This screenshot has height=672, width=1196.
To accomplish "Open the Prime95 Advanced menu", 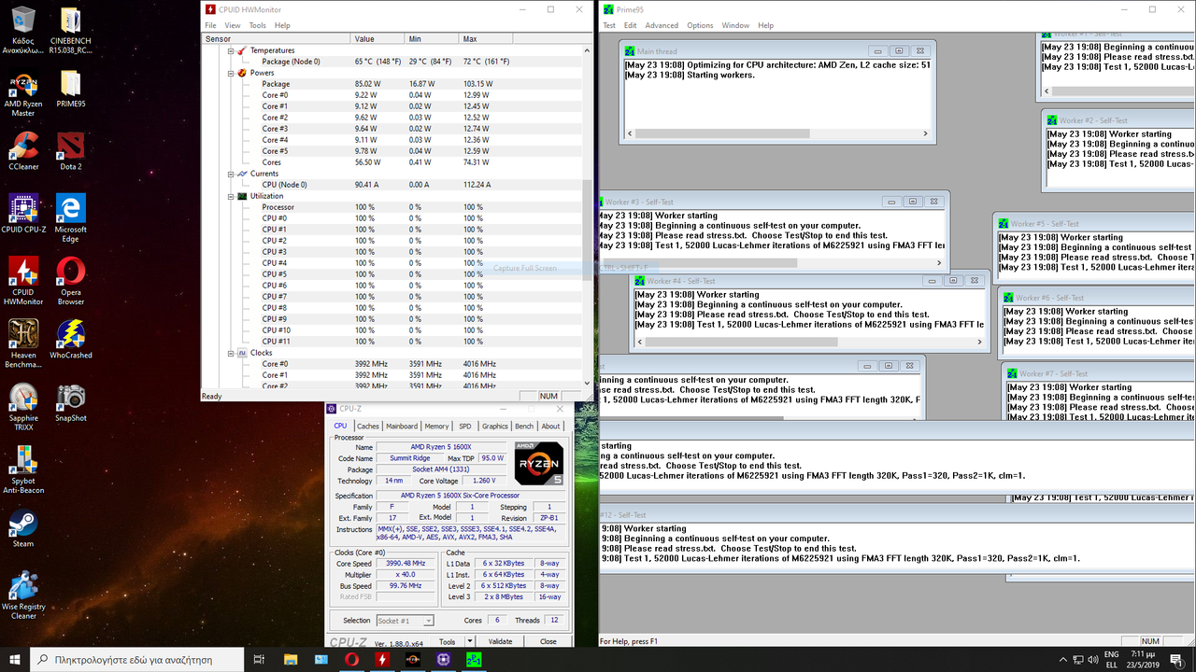I will [x=662, y=25].
